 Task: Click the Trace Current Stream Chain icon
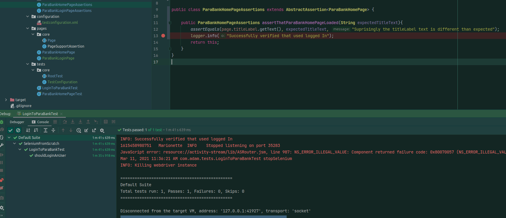(x=113, y=122)
